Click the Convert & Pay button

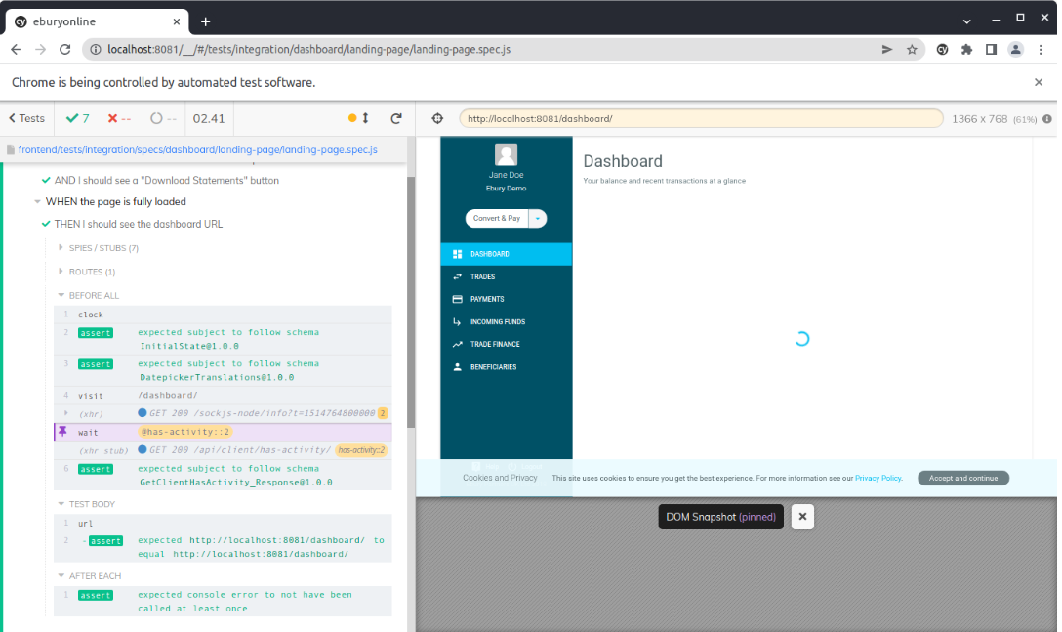[497, 219]
